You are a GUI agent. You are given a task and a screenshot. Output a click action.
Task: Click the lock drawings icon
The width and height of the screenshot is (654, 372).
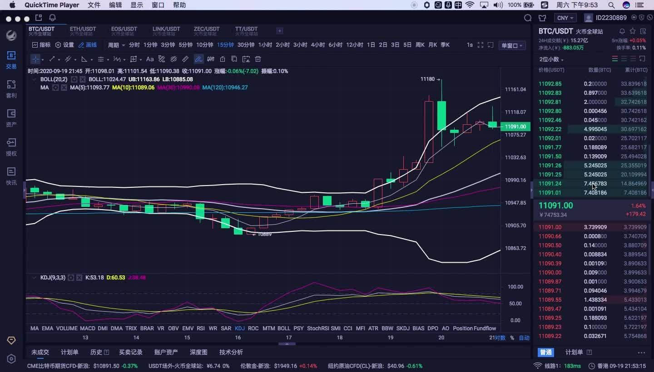[x=223, y=59]
